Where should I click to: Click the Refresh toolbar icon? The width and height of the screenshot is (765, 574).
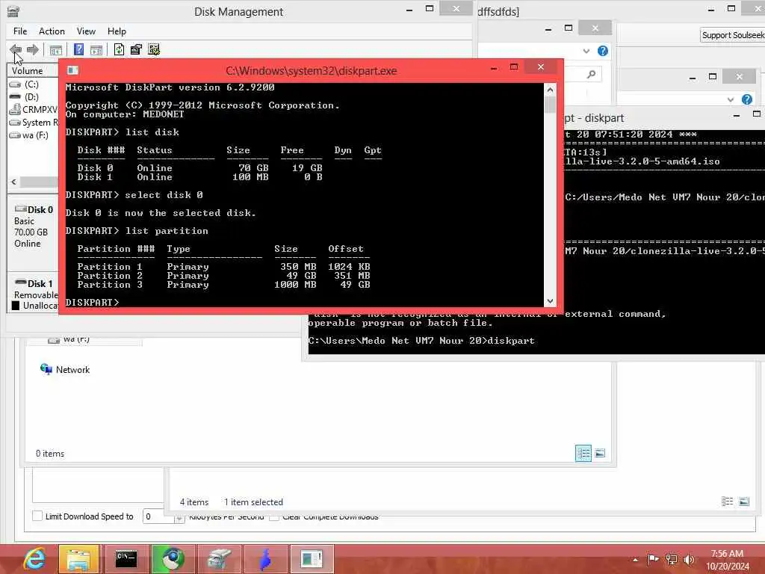119,49
